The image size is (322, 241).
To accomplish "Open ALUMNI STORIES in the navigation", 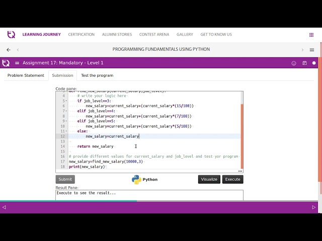I will tap(117, 35).
